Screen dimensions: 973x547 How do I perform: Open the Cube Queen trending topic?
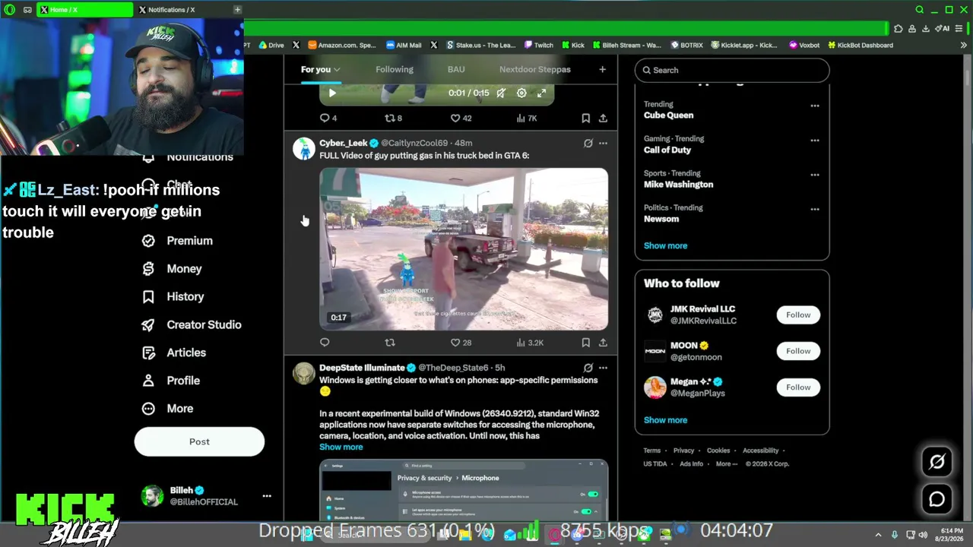coord(668,115)
